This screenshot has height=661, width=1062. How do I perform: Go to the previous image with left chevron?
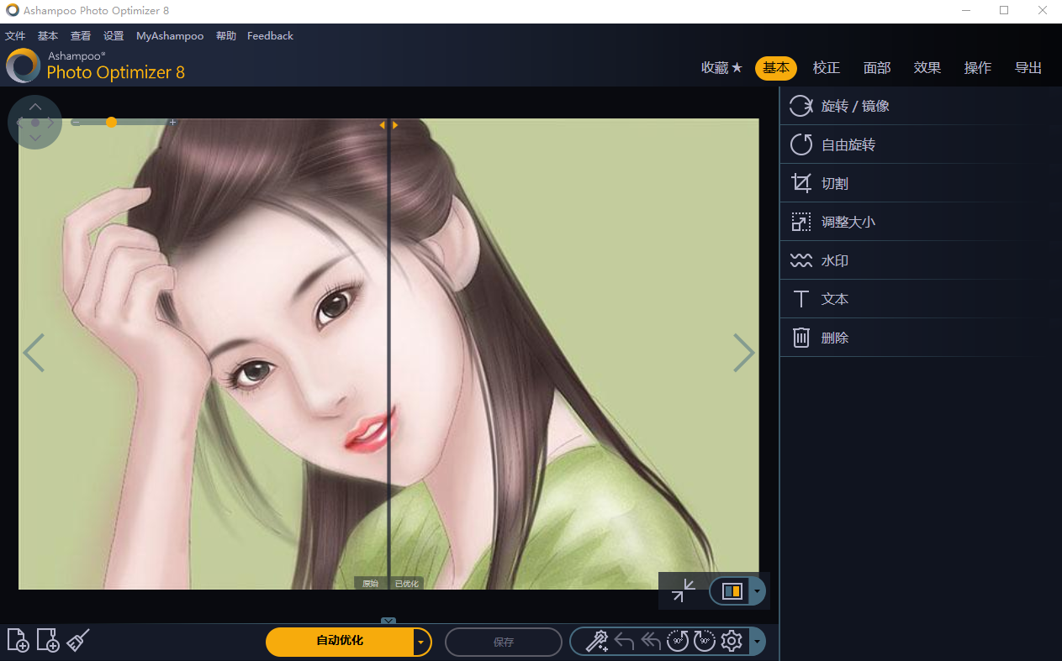point(34,353)
